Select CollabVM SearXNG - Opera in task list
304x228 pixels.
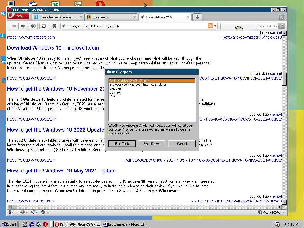click(152, 81)
